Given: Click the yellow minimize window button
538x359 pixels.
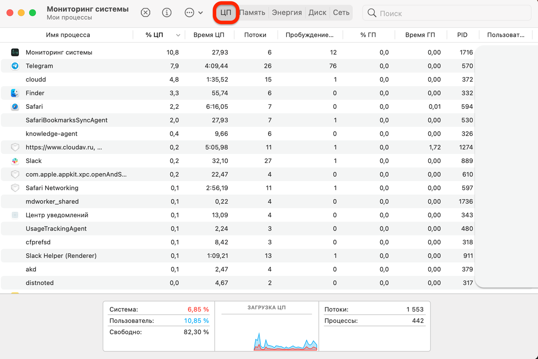Looking at the screenshot, I should click(21, 13).
